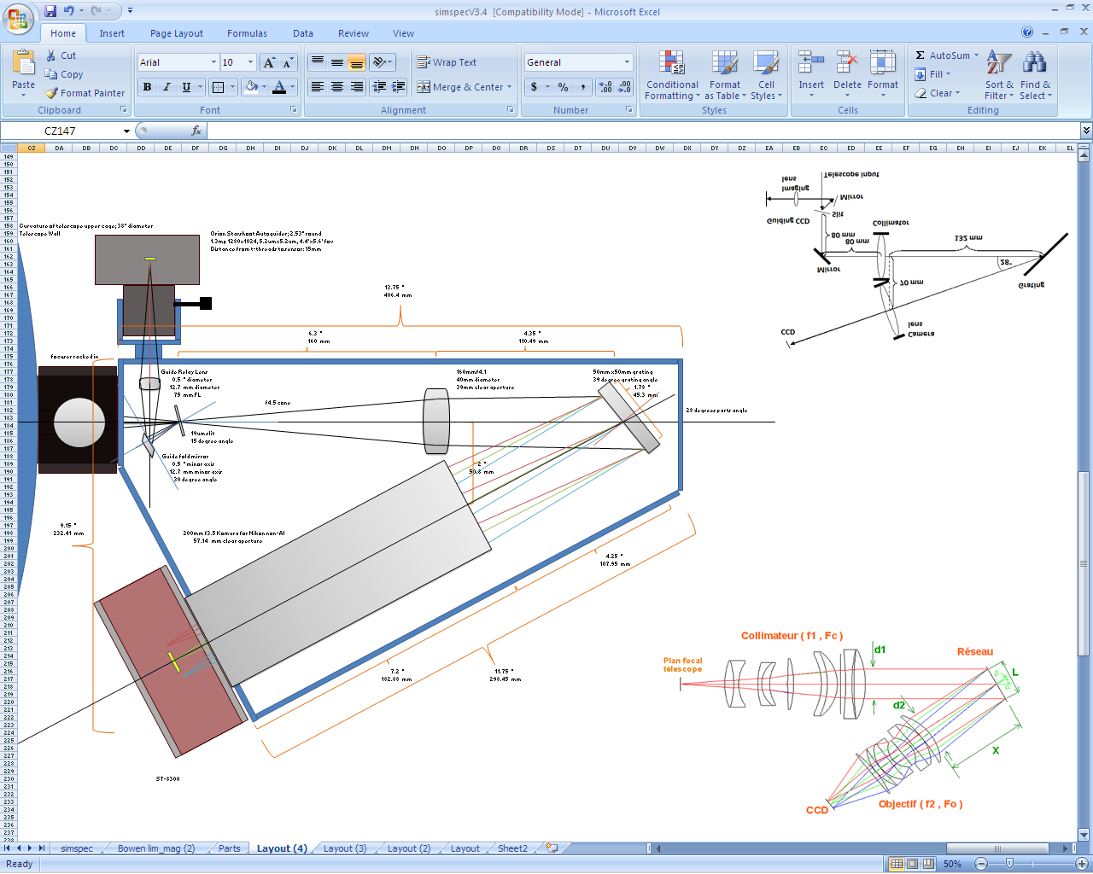Open Sort & Filter tool
The width and height of the screenshot is (1093, 874).
coord(998,75)
